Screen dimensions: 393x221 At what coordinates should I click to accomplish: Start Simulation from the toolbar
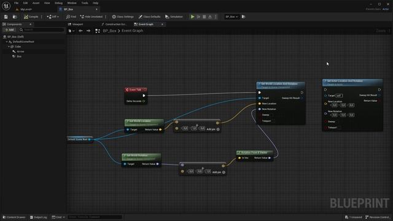click(174, 17)
